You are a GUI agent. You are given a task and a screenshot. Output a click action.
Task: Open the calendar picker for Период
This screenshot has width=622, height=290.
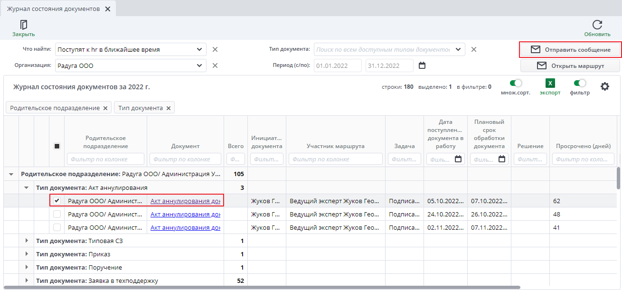point(422,65)
